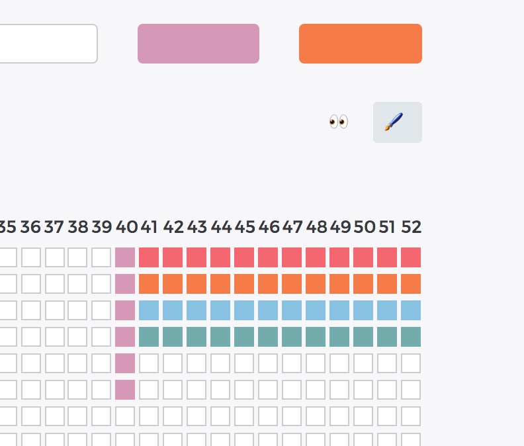Click the orange cell under week 45

[x=244, y=284]
